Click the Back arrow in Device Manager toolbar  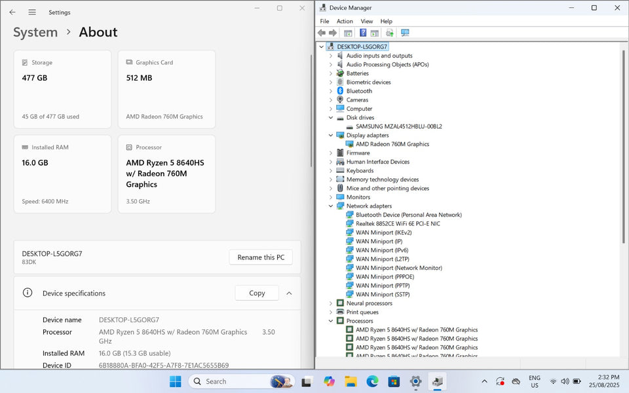click(322, 33)
